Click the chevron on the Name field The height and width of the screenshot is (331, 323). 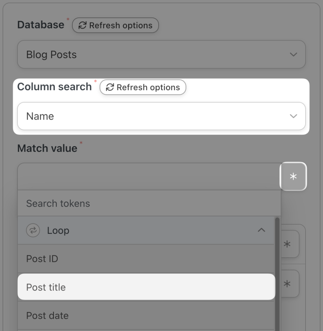pos(293,116)
